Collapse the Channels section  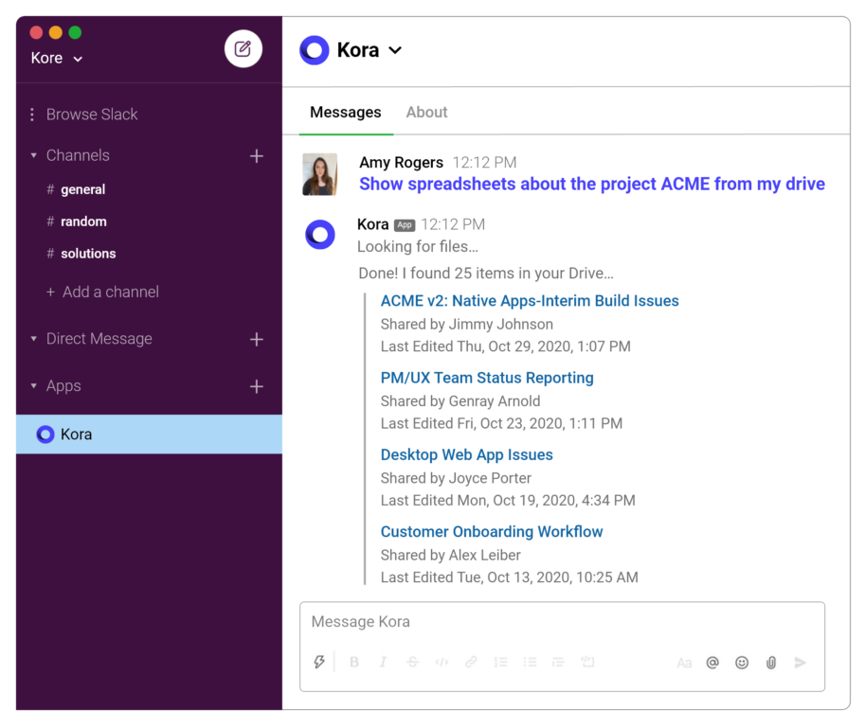(x=34, y=155)
